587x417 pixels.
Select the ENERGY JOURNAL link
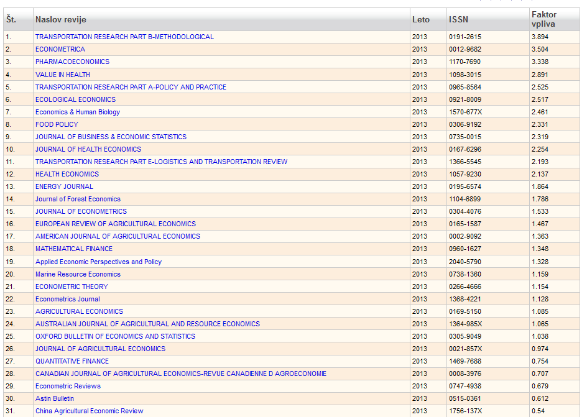pos(64,186)
